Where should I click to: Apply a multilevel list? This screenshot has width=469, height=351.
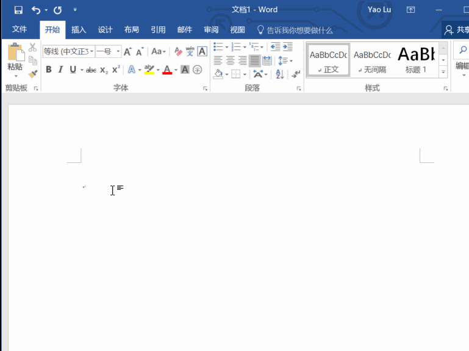pos(254,47)
